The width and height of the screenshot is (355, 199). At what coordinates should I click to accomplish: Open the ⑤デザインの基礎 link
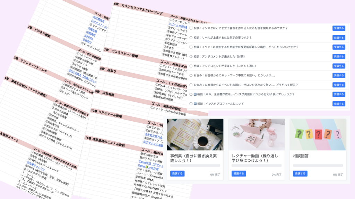pyautogui.click(x=153, y=143)
